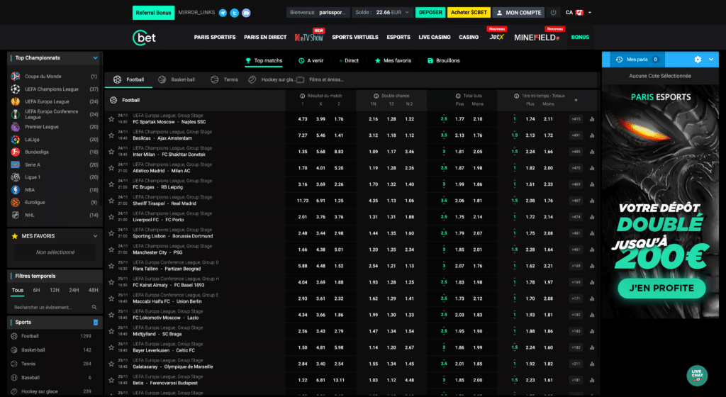Select Coupe du Monde league icon

click(x=16, y=77)
